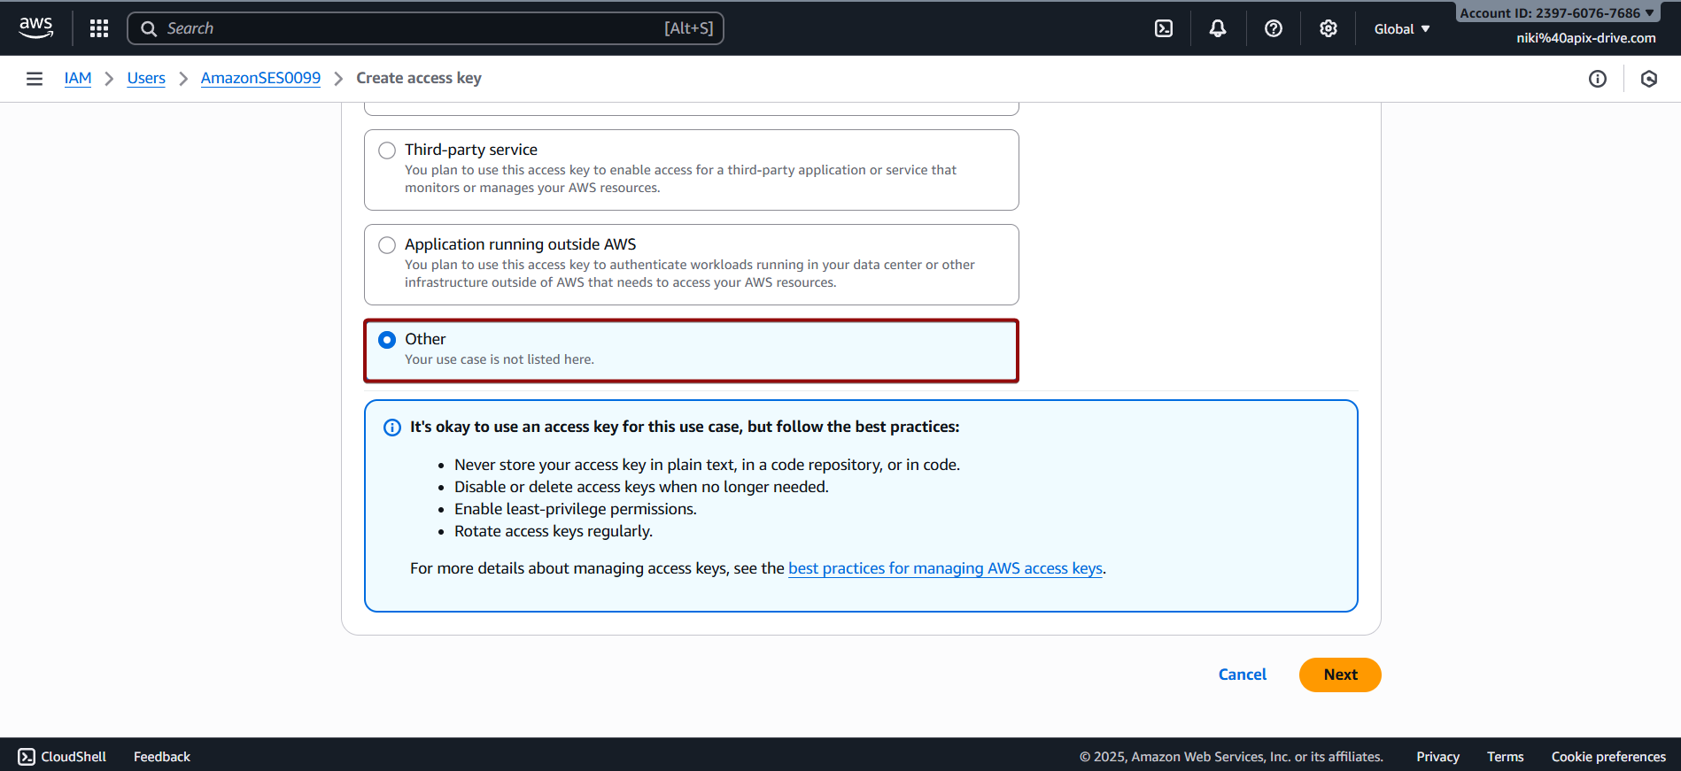Open the AmazonSES0099 user breadcrumb
Image resolution: width=1681 pixels, height=771 pixels.
point(260,78)
